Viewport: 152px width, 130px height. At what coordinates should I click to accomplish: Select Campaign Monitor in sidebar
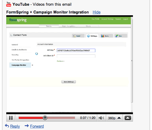click(x=20, y=65)
